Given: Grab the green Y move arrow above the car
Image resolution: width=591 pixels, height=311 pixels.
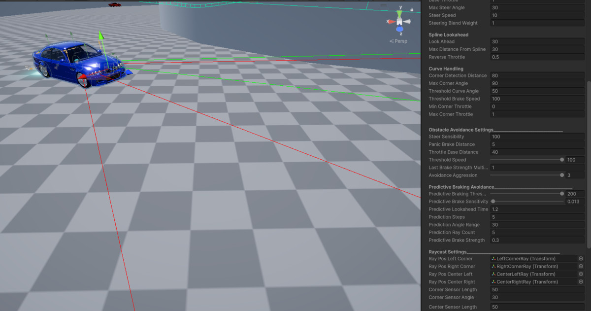Looking at the screenshot, I should coord(101,36).
